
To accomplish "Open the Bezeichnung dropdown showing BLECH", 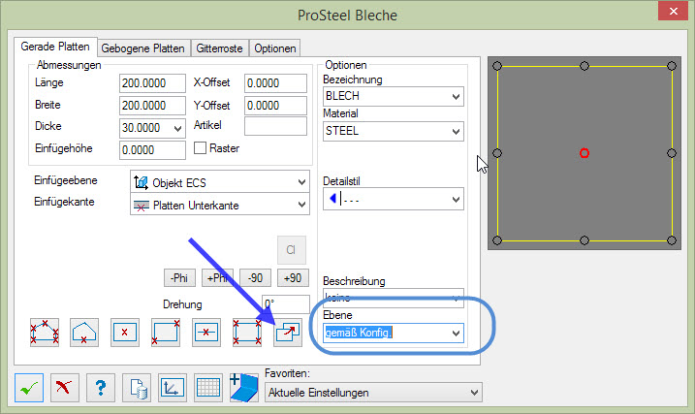I will (394, 97).
